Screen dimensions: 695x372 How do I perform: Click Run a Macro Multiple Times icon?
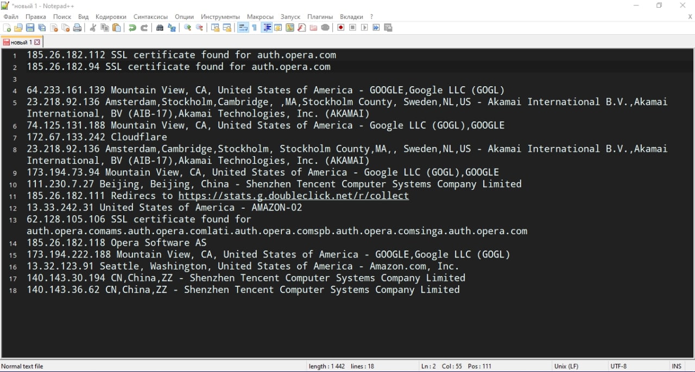(376, 28)
